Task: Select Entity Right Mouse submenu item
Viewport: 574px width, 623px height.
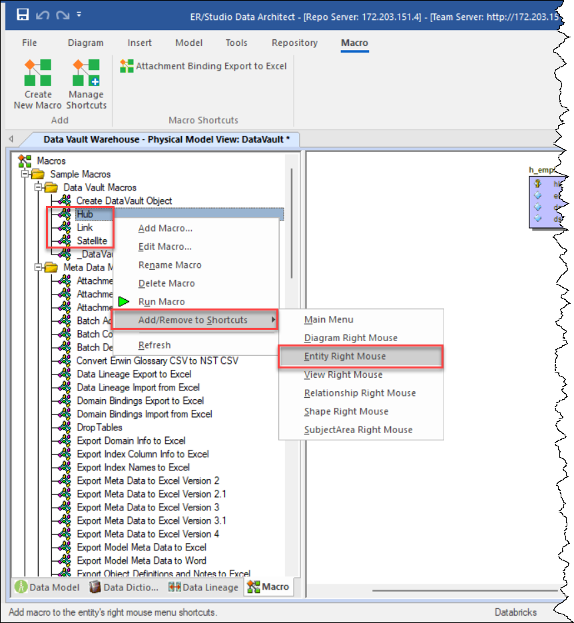Action: click(x=360, y=356)
